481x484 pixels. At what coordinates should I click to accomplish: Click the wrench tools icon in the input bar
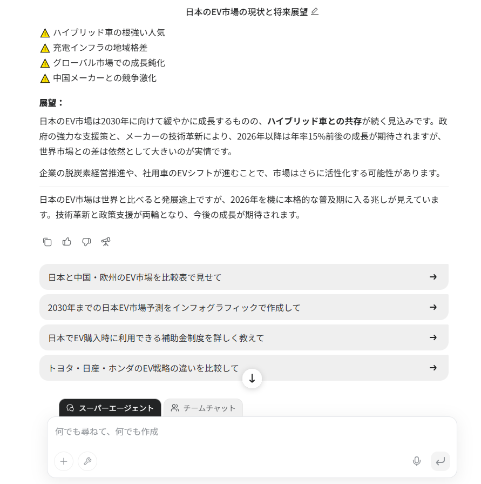(87, 461)
